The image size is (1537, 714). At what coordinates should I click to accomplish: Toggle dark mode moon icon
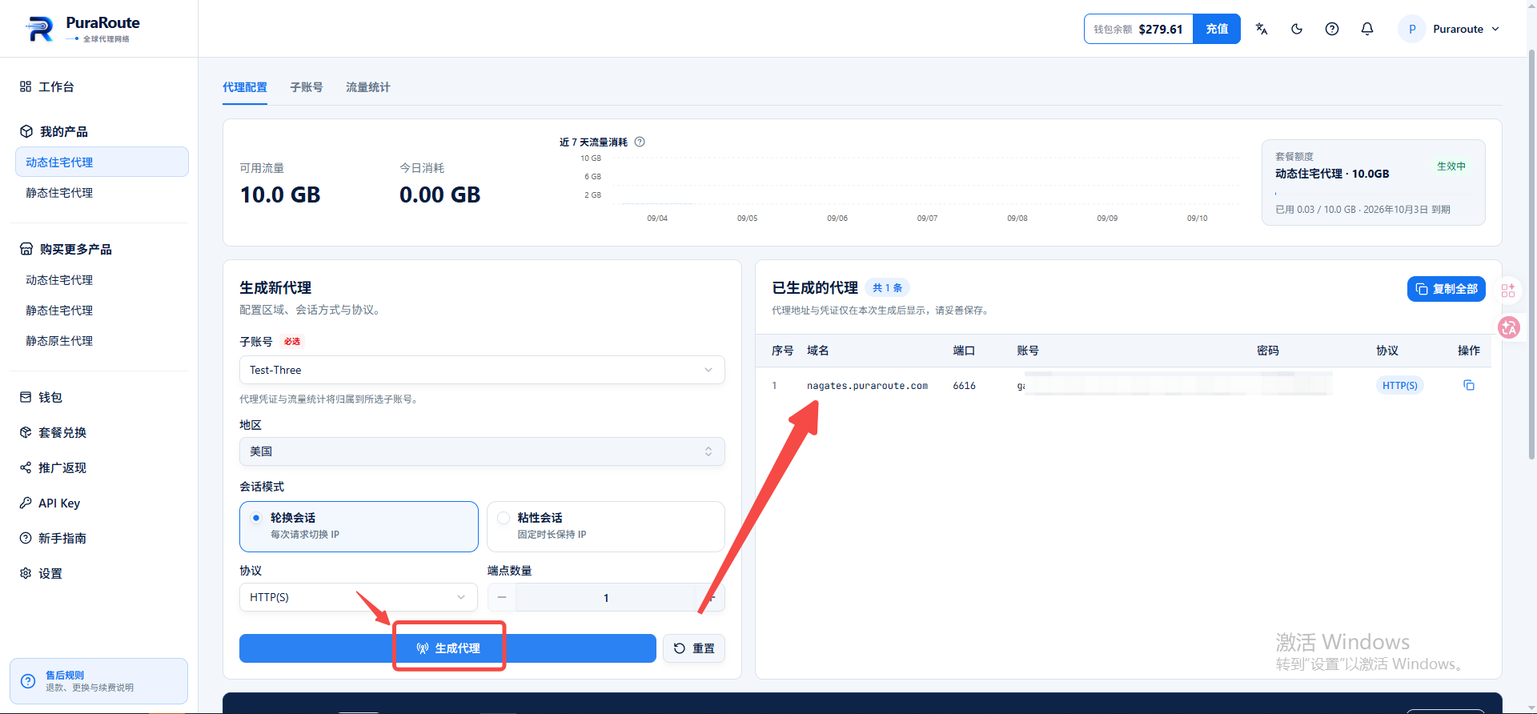1297,29
